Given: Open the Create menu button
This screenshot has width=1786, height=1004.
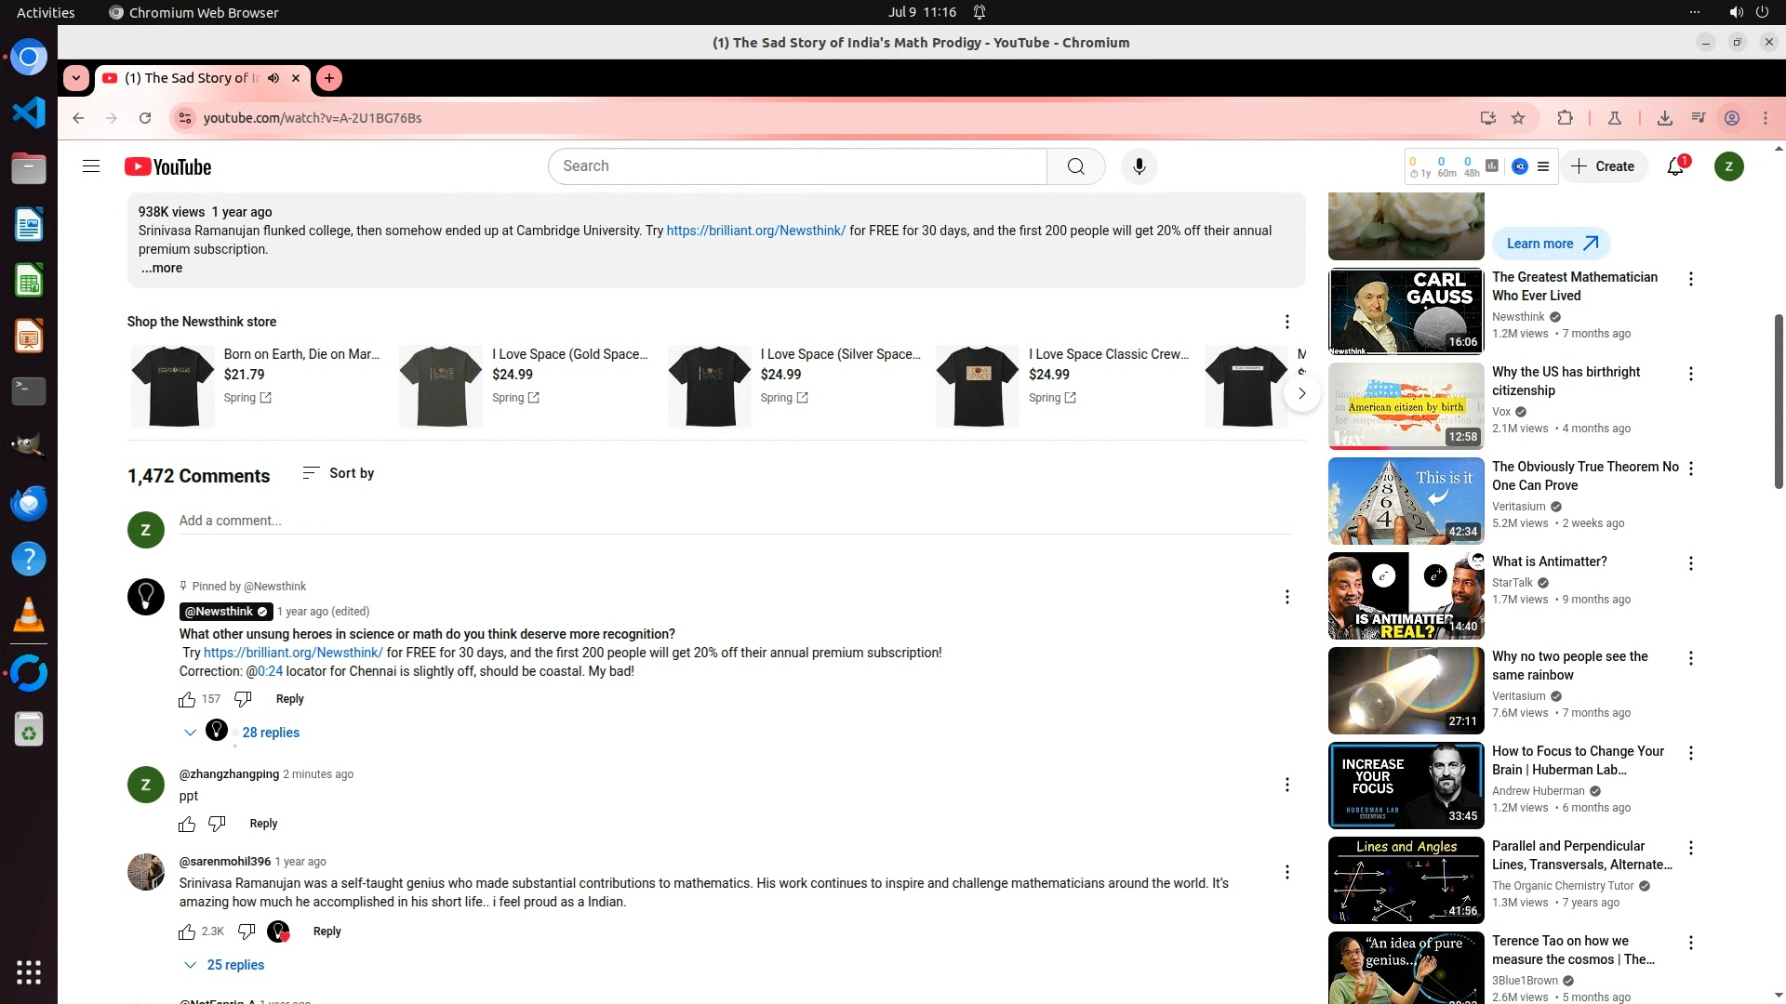Looking at the screenshot, I should pyautogui.click(x=1603, y=166).
